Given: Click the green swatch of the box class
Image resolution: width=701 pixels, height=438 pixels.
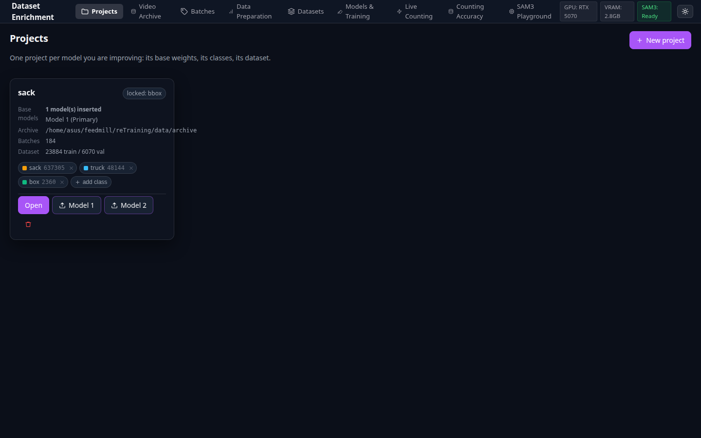Looking at the screenshot, I should [x=24, y=182].
